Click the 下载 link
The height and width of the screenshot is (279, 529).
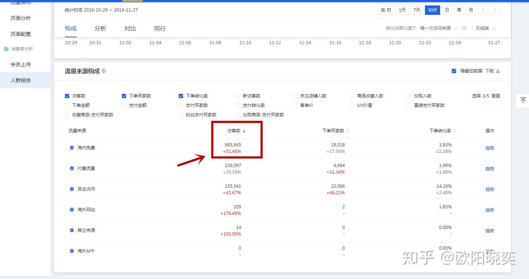(489, 71)
